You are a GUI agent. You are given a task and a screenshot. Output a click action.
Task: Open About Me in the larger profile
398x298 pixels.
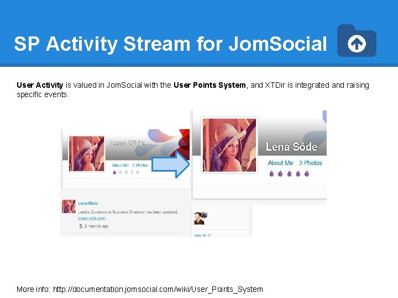coord(280,163)
